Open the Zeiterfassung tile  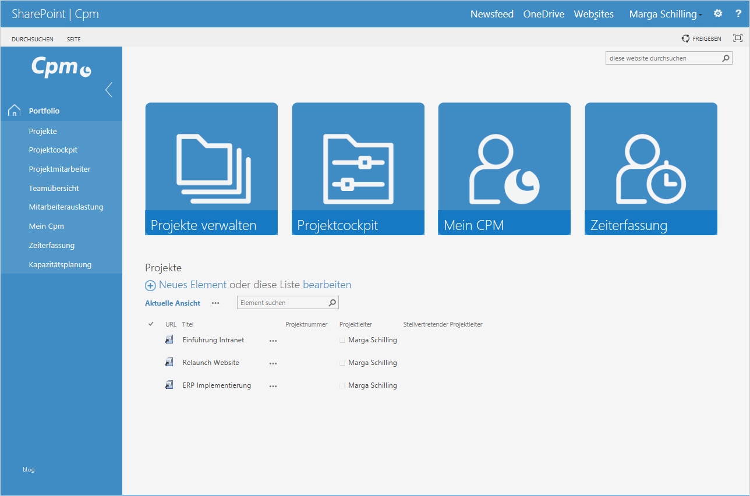[x=651, y=169]
